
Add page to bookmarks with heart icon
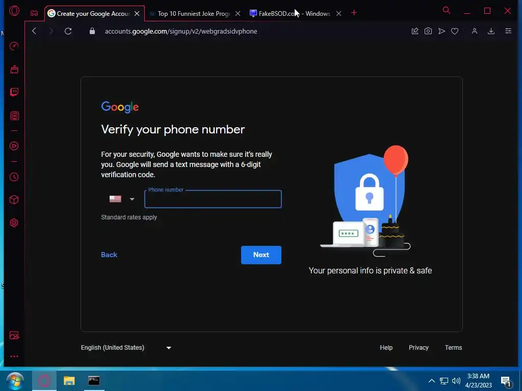pos(455,31)
